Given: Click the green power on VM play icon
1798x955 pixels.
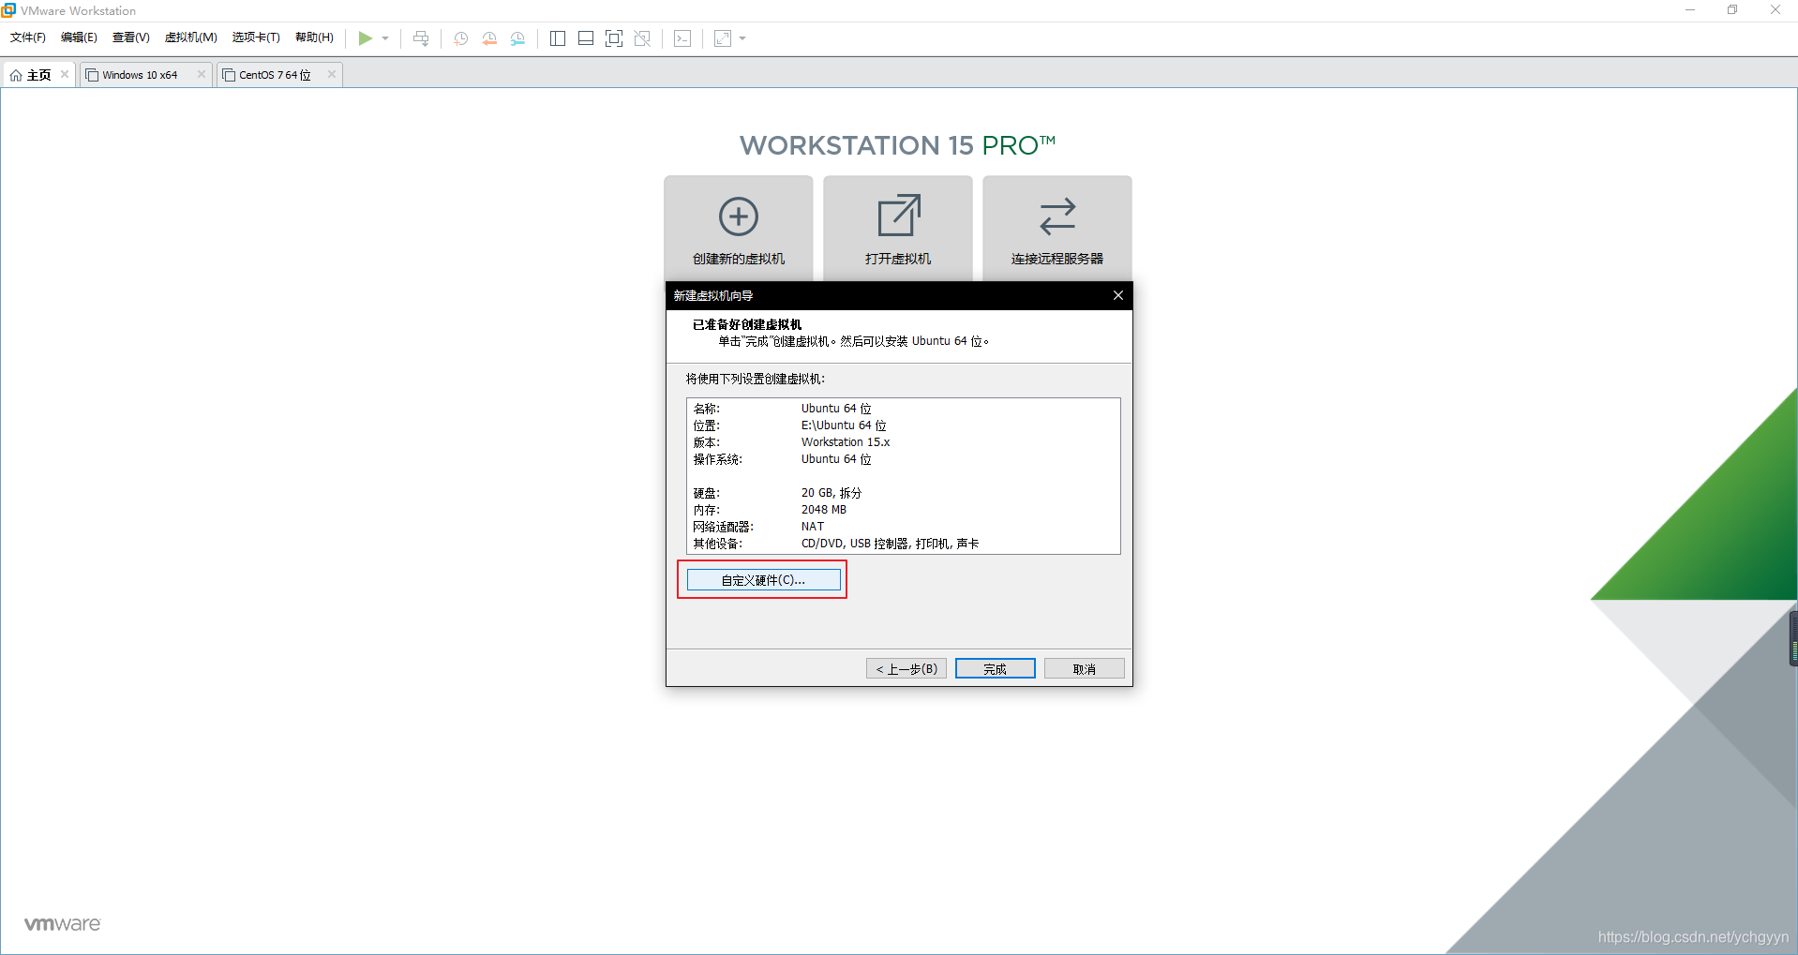Looking at the screenshot, I should [x=366, y=38].
